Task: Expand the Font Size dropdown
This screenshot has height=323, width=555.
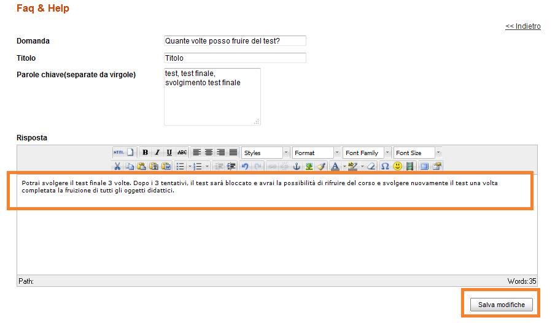Action: 417,153
